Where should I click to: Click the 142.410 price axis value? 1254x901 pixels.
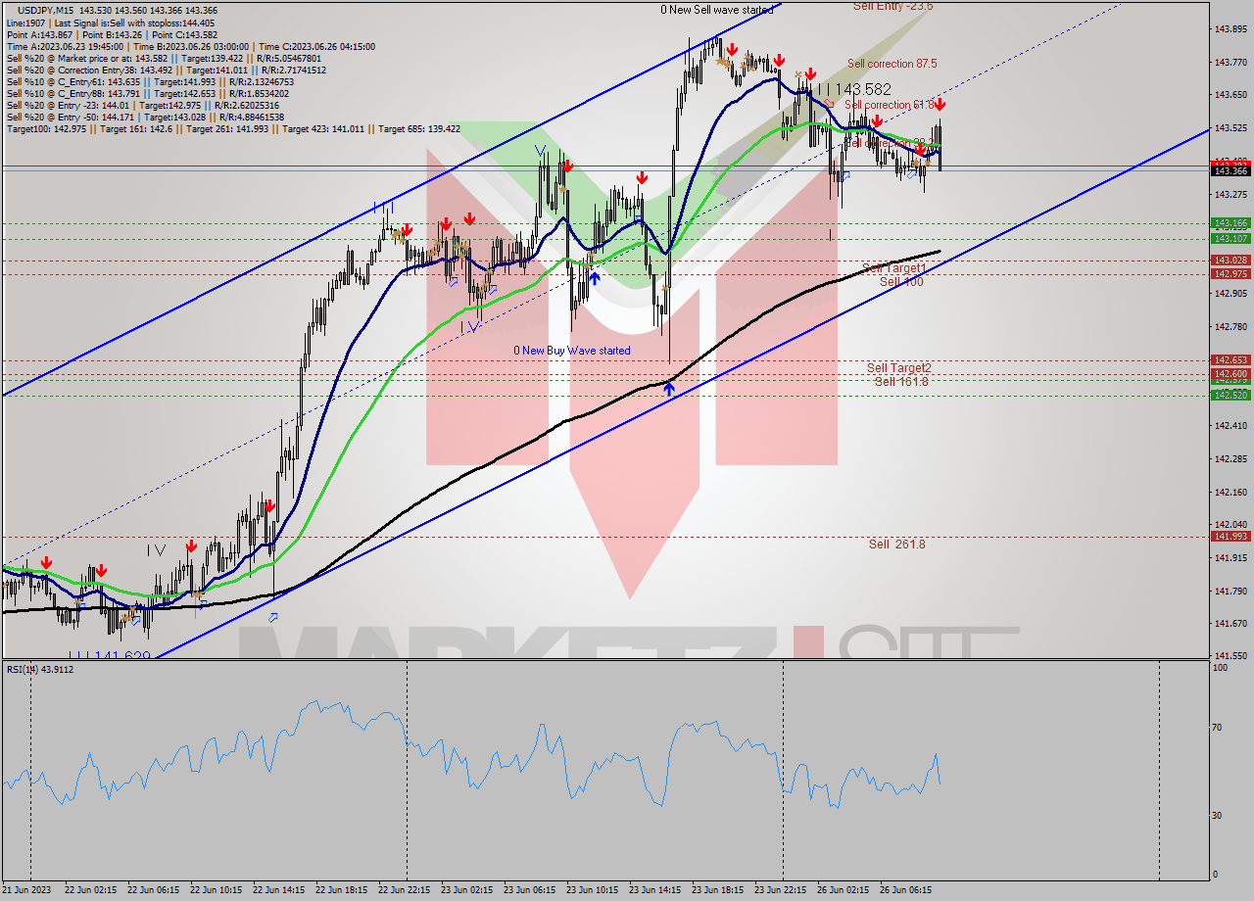click(x=1230, y=425)
